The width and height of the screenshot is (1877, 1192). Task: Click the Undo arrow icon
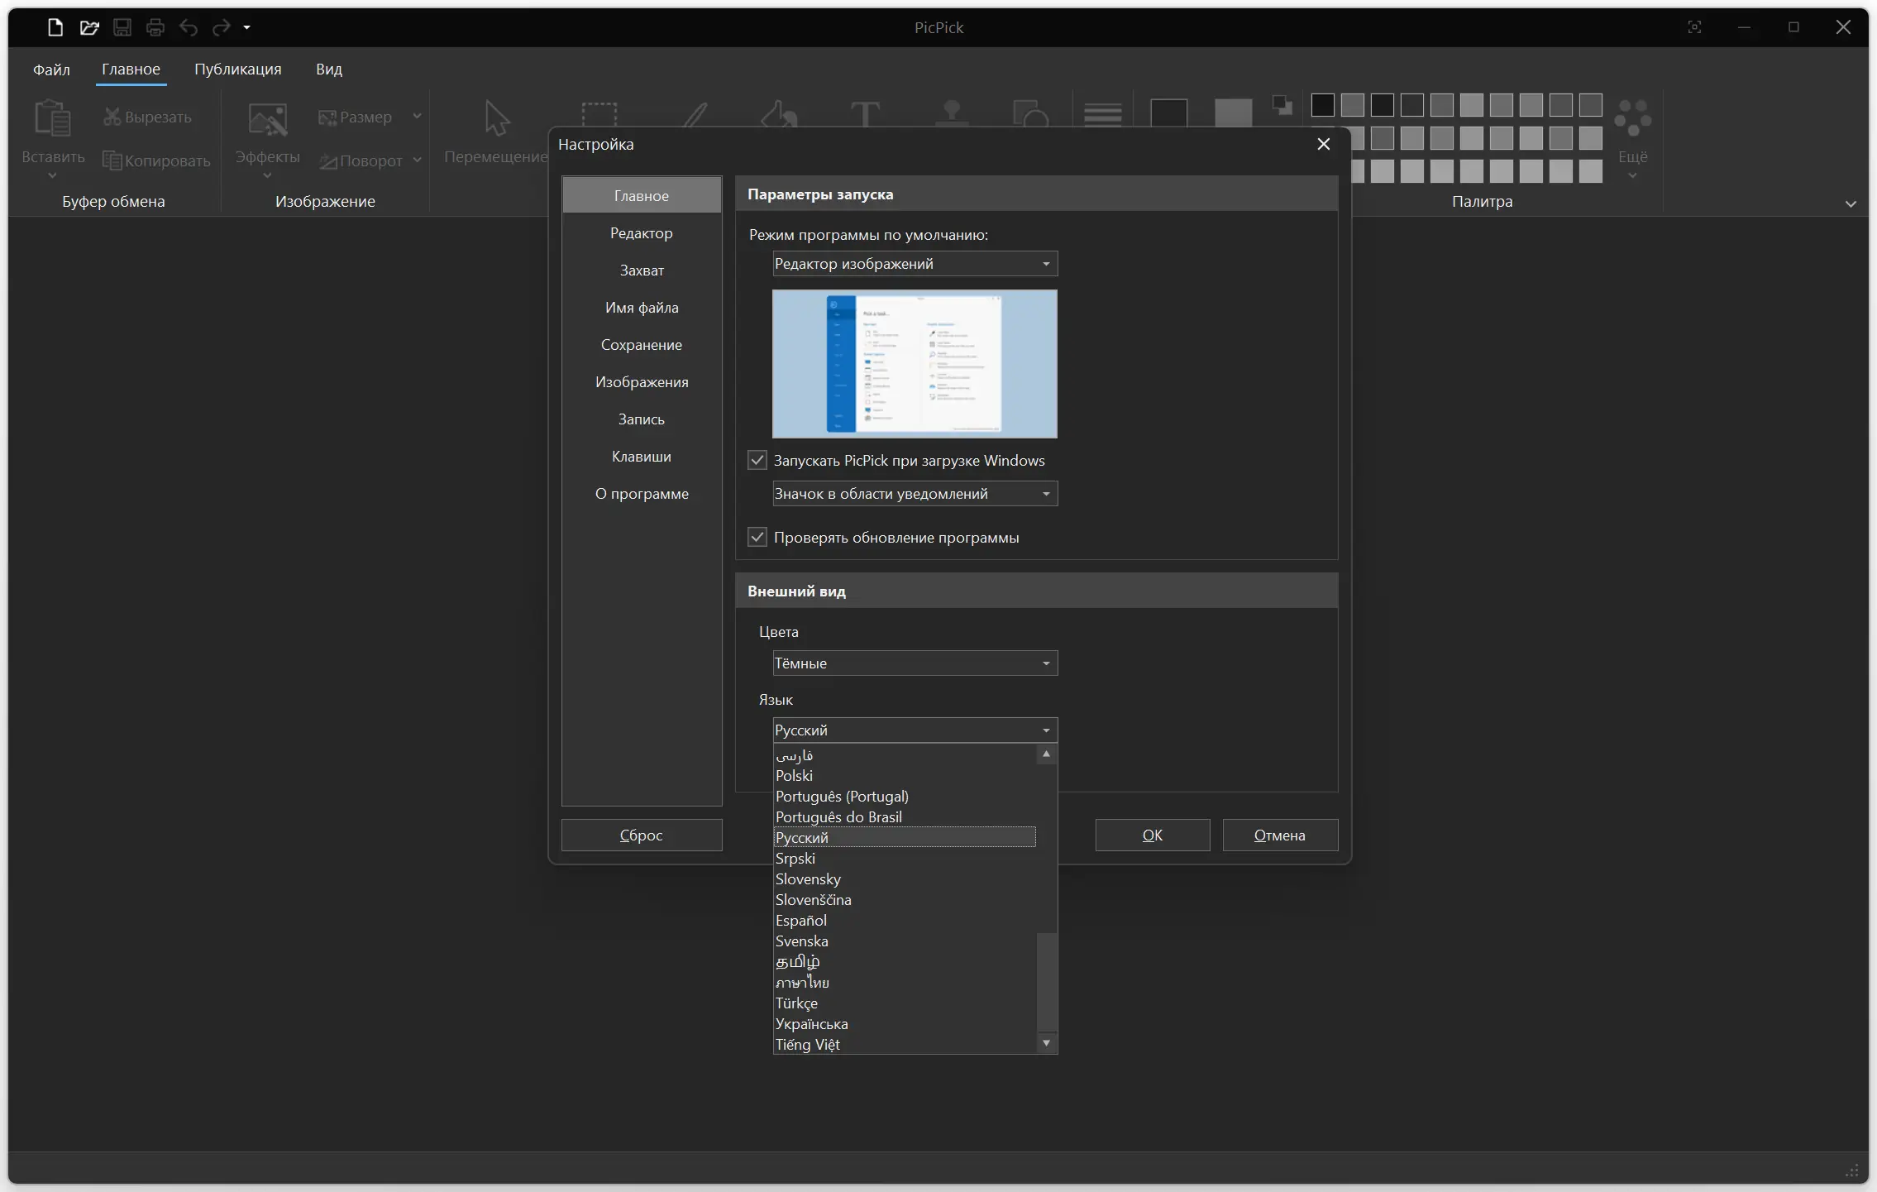pos(189,27)
